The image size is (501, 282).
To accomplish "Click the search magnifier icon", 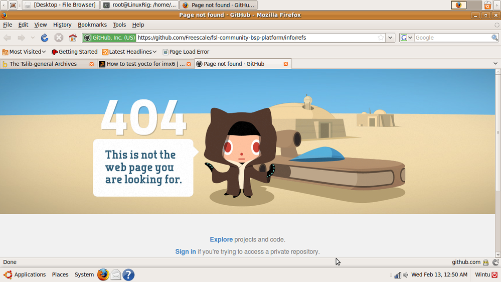I will coord(494,38).
